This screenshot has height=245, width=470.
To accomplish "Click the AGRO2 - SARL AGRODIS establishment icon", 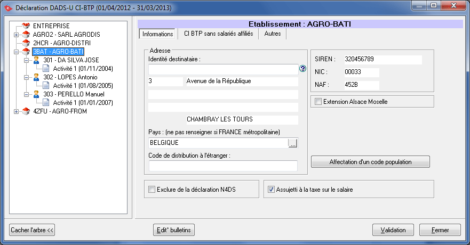I will (26, 34).
